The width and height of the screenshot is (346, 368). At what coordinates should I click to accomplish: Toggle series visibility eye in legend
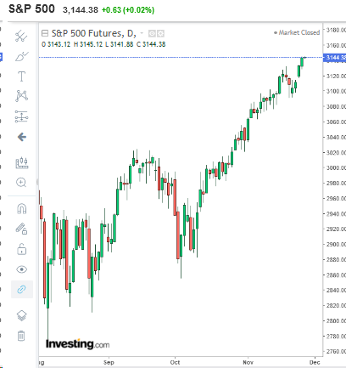pyautogui.click(x=152, y=34)
